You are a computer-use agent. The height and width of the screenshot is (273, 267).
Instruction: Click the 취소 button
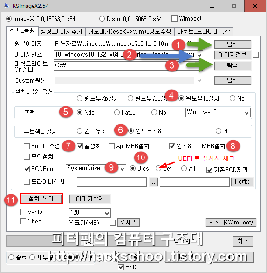coord(242,241)
